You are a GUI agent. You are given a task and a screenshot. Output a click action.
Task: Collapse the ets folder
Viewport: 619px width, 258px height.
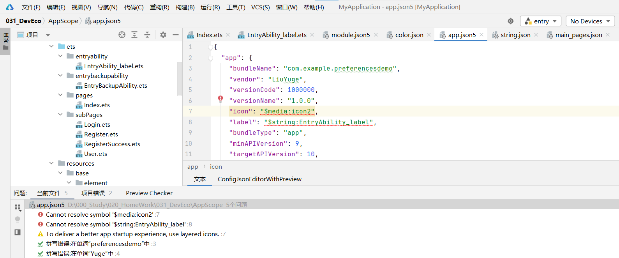tap(51, 46)
